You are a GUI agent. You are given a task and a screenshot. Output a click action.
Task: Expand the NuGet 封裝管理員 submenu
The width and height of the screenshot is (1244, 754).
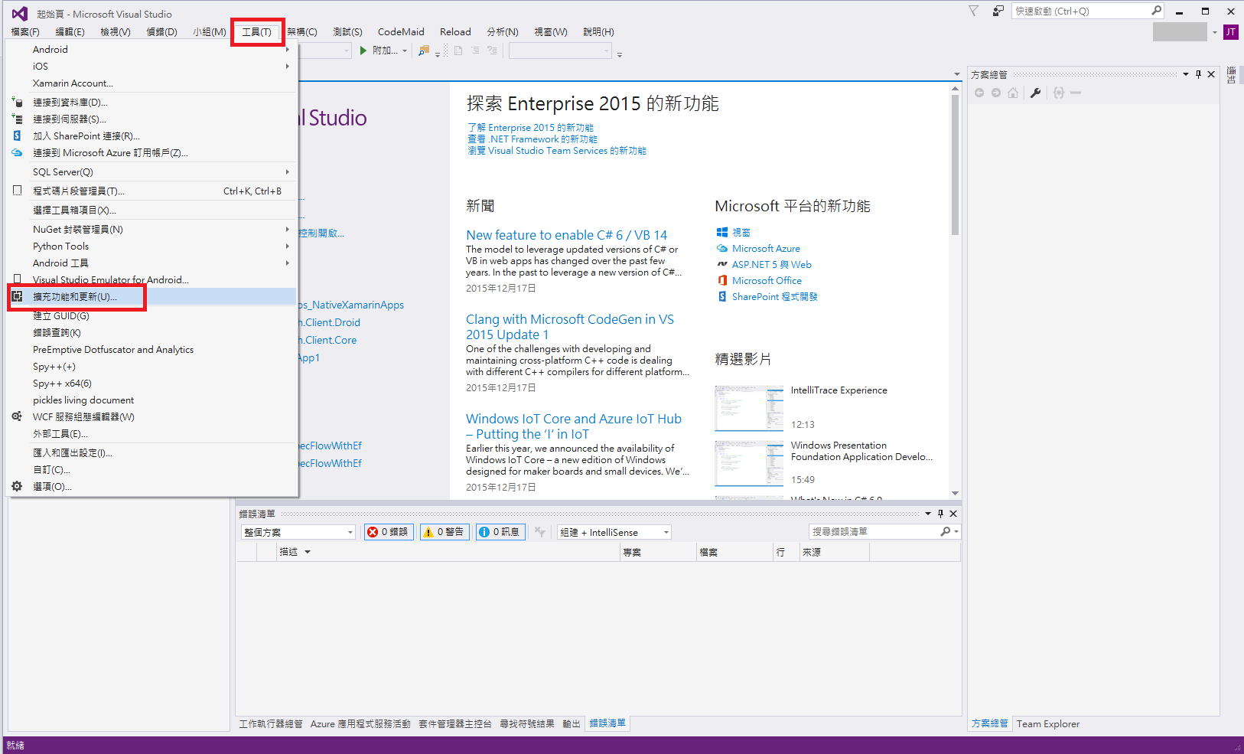tap(288, 229)
